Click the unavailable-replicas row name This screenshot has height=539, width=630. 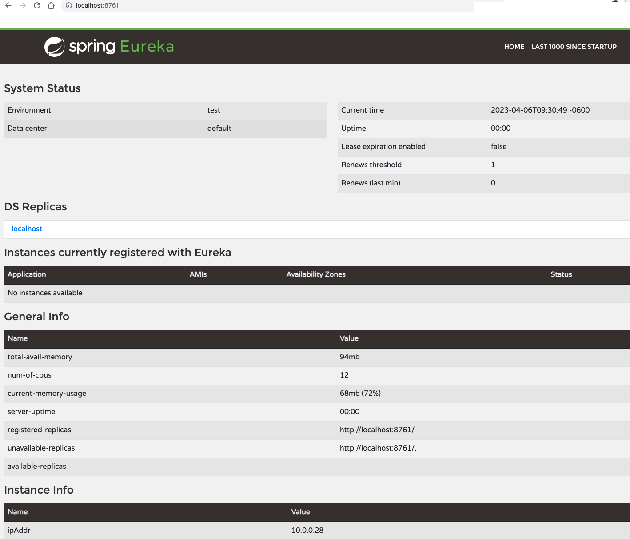coord(41,448)
